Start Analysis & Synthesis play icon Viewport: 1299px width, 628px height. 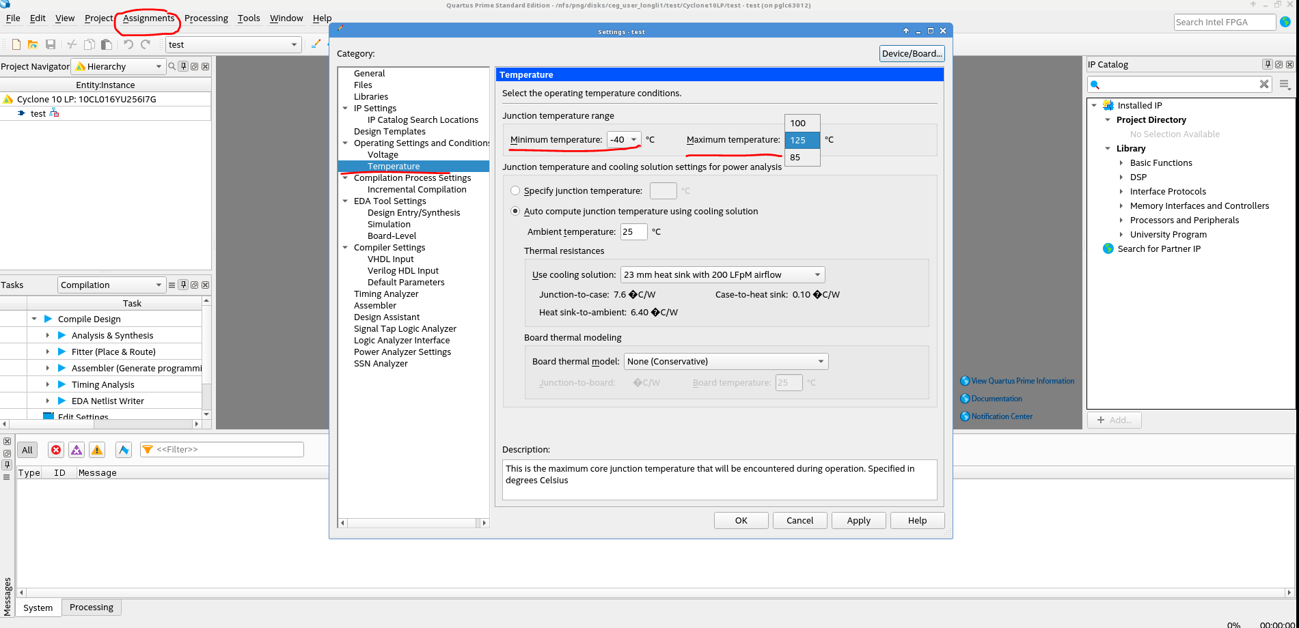[62, 335]
